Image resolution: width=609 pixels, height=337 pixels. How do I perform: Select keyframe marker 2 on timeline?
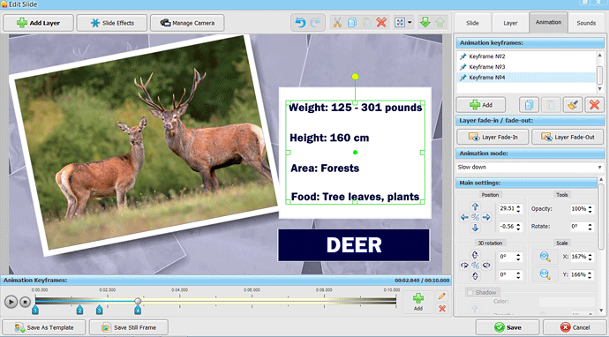click(79, 310)
